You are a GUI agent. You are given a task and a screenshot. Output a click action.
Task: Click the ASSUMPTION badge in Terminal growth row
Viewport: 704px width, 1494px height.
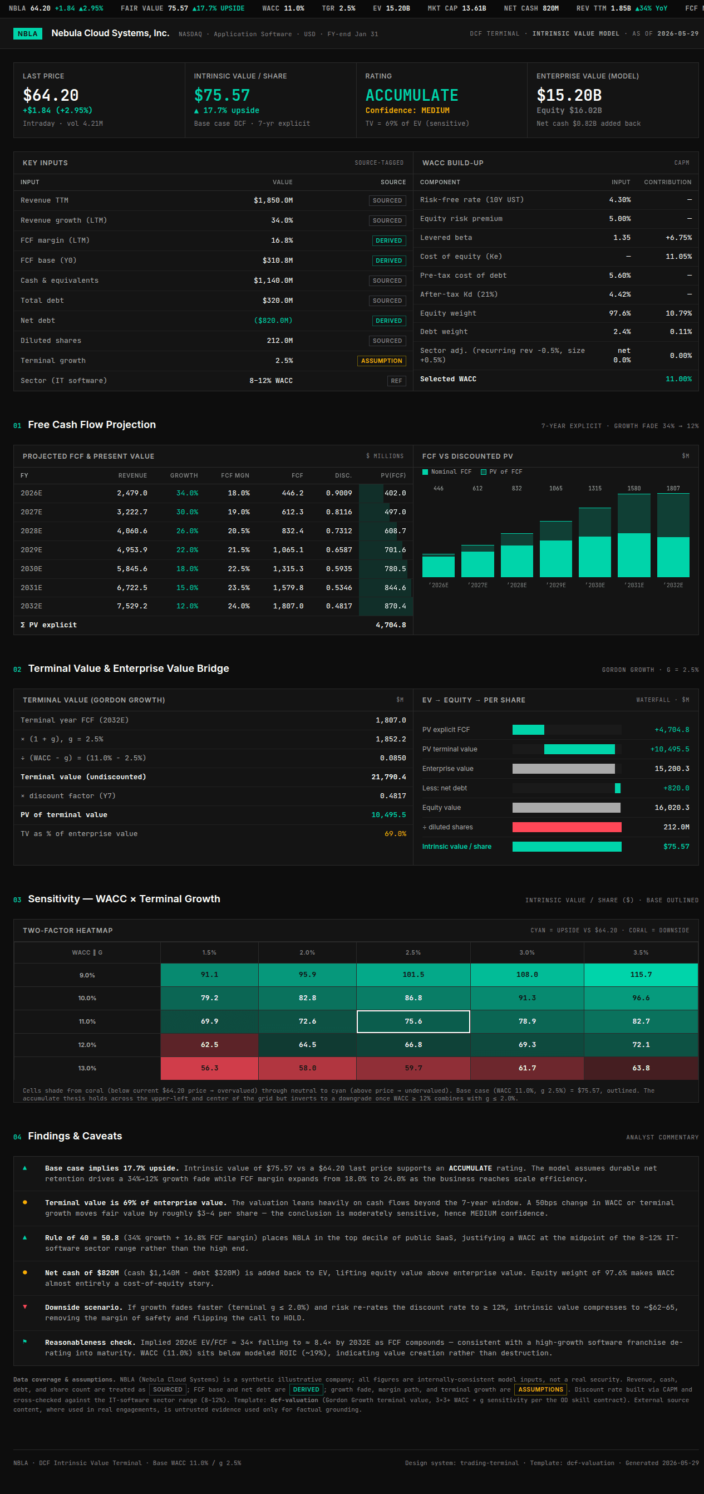382,361
